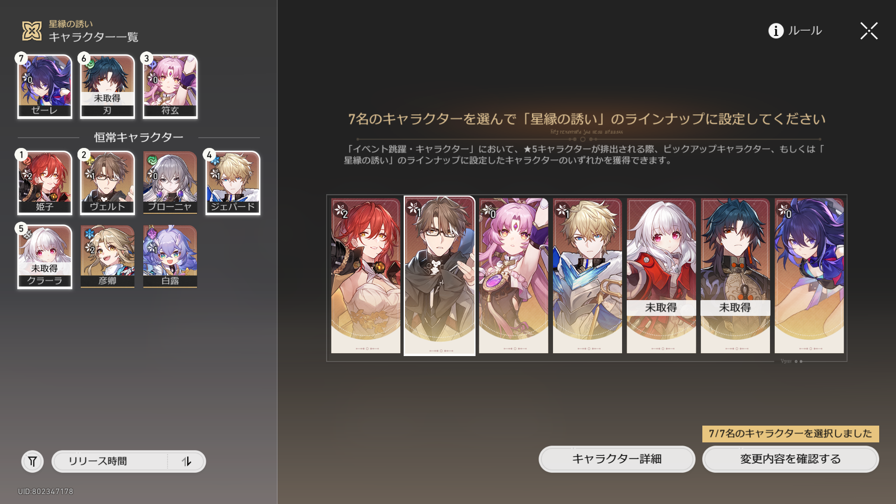Open the ルール info icon
Viewport: 896px width, 504px height.
(x=776, y=31)
